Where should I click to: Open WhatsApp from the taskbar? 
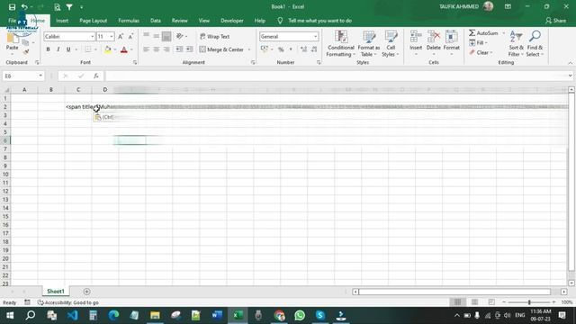[300, 315]
